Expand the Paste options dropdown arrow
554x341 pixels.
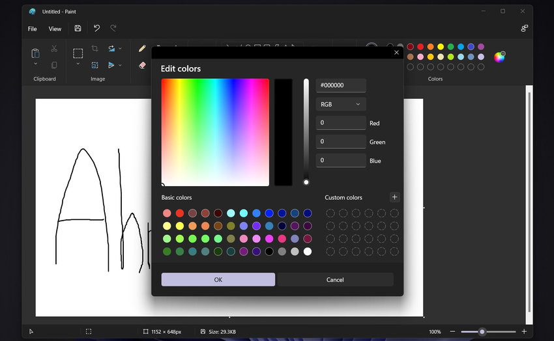click(x=35, y=64)
